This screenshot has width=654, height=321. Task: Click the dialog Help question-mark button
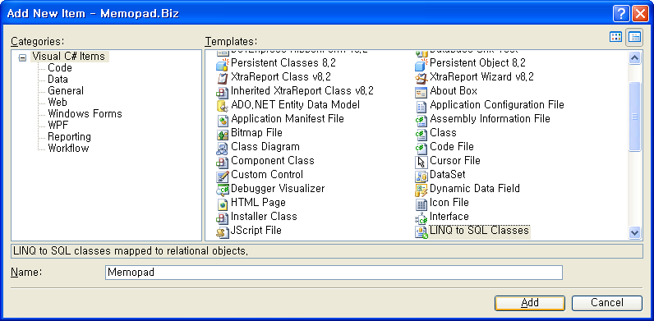[621, 14]
